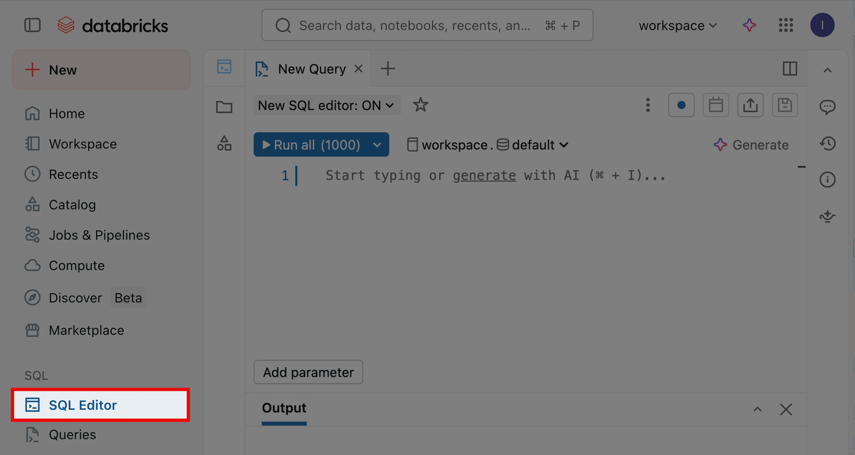Open the workspace.default catalog selector
Screen dimensions: 855x455
click(487, 145)
